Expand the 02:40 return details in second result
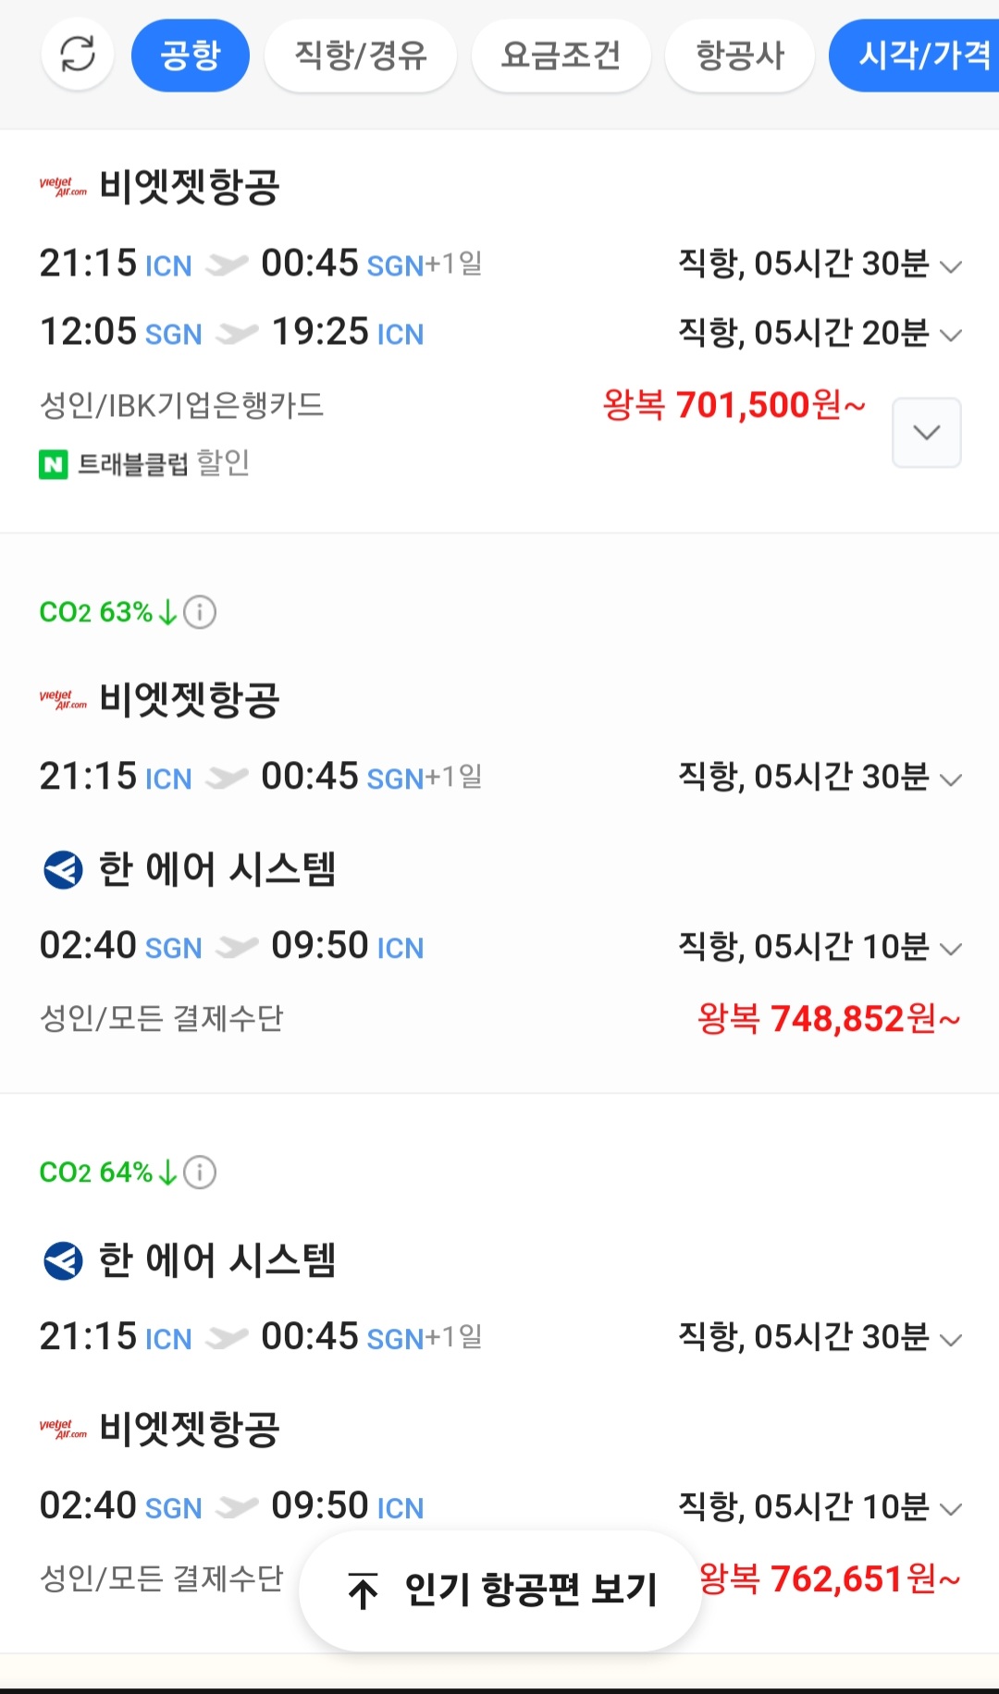 (x=950, y=949)
